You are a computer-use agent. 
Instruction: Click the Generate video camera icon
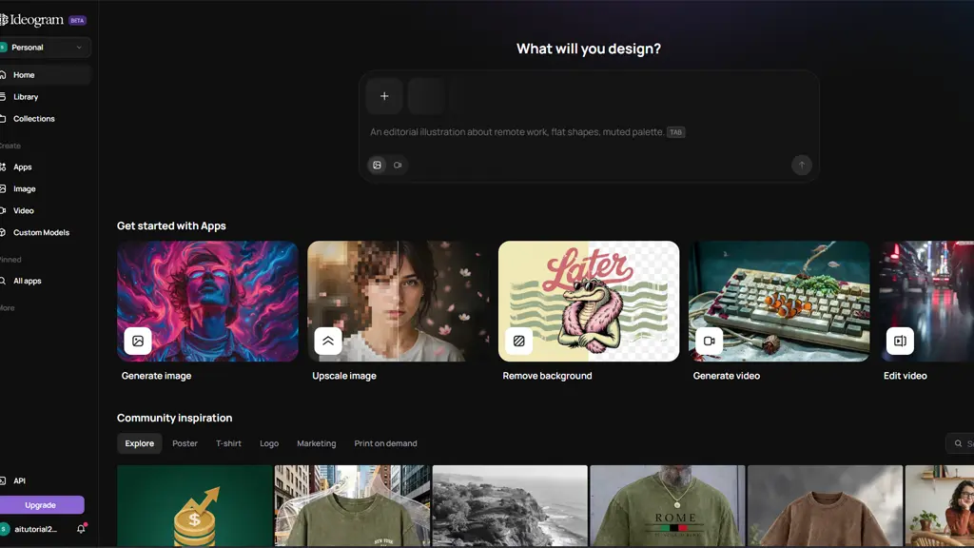click(710, 342)
